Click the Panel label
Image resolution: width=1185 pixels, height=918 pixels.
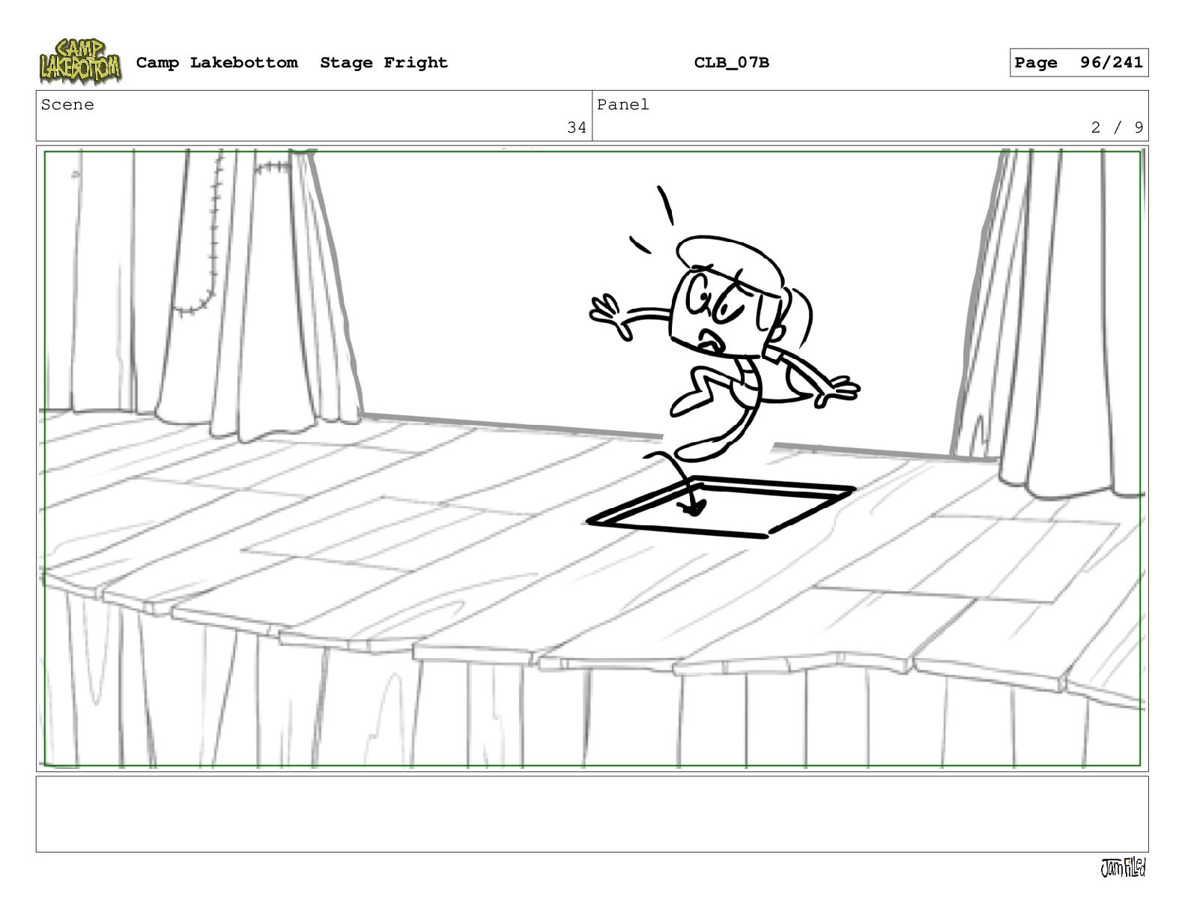[623, 105]
